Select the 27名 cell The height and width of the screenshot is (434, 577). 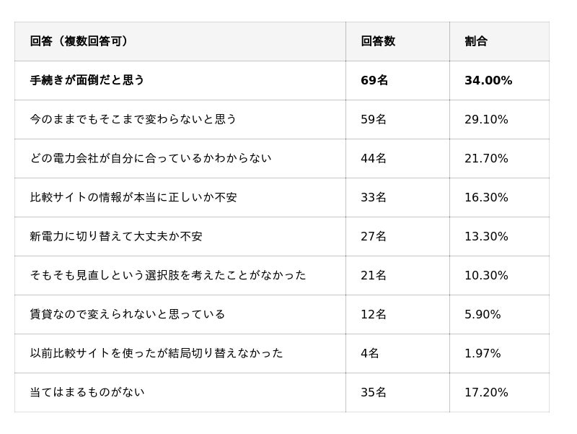pos(374,236)
